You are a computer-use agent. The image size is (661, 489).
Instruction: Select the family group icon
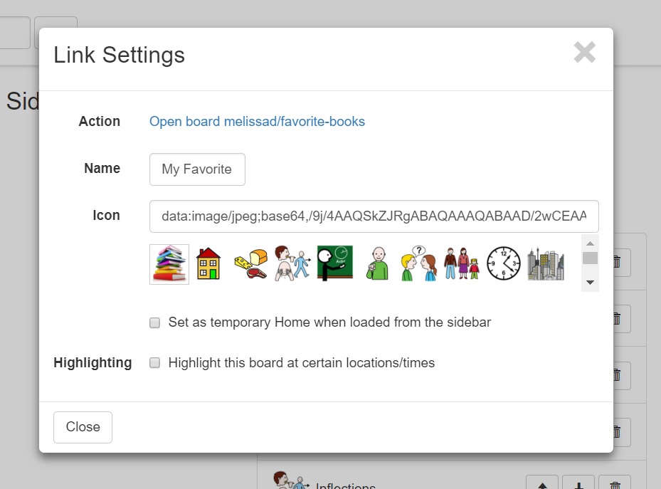tap(462, 263)
